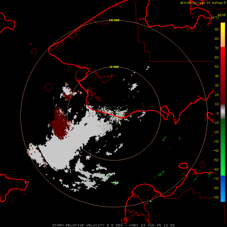Image resolution: width=227 pixels, height=227 pixels.
Task: Click the -20 value on the velocity scale
Action: coord(216,132)
